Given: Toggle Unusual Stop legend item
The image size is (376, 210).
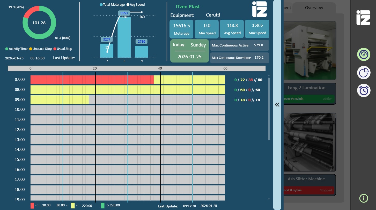Looking at the screenshot, I should point(40,49).
